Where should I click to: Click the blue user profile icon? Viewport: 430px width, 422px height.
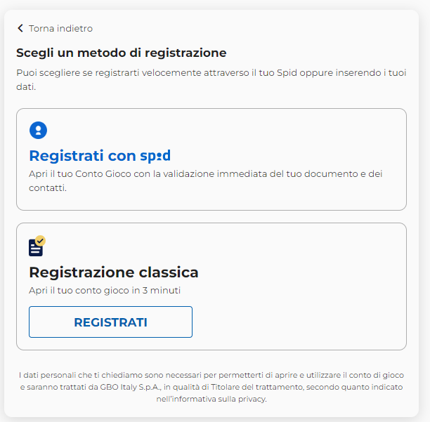coord(38,130)
